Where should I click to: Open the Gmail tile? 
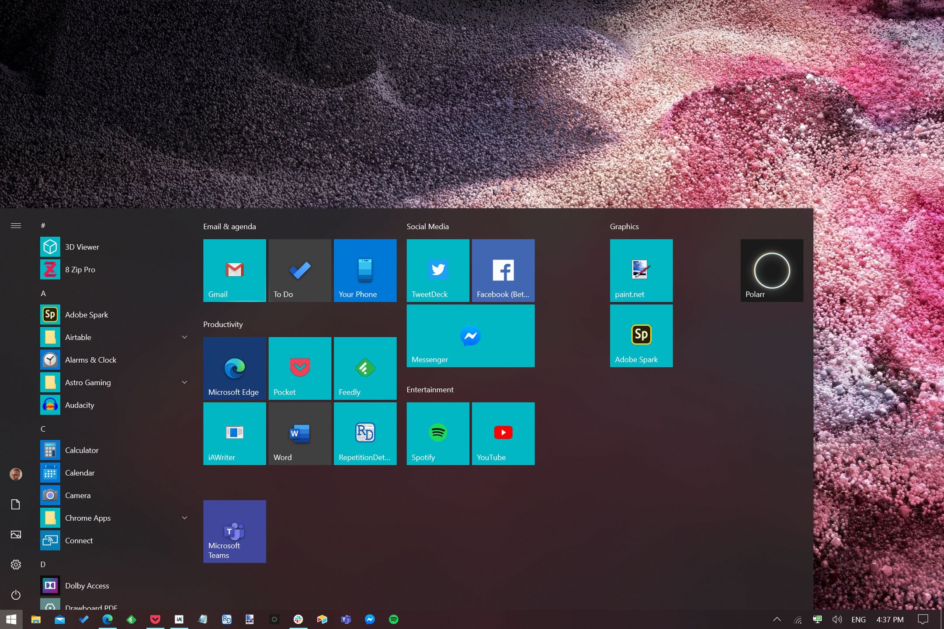[234, 270]
